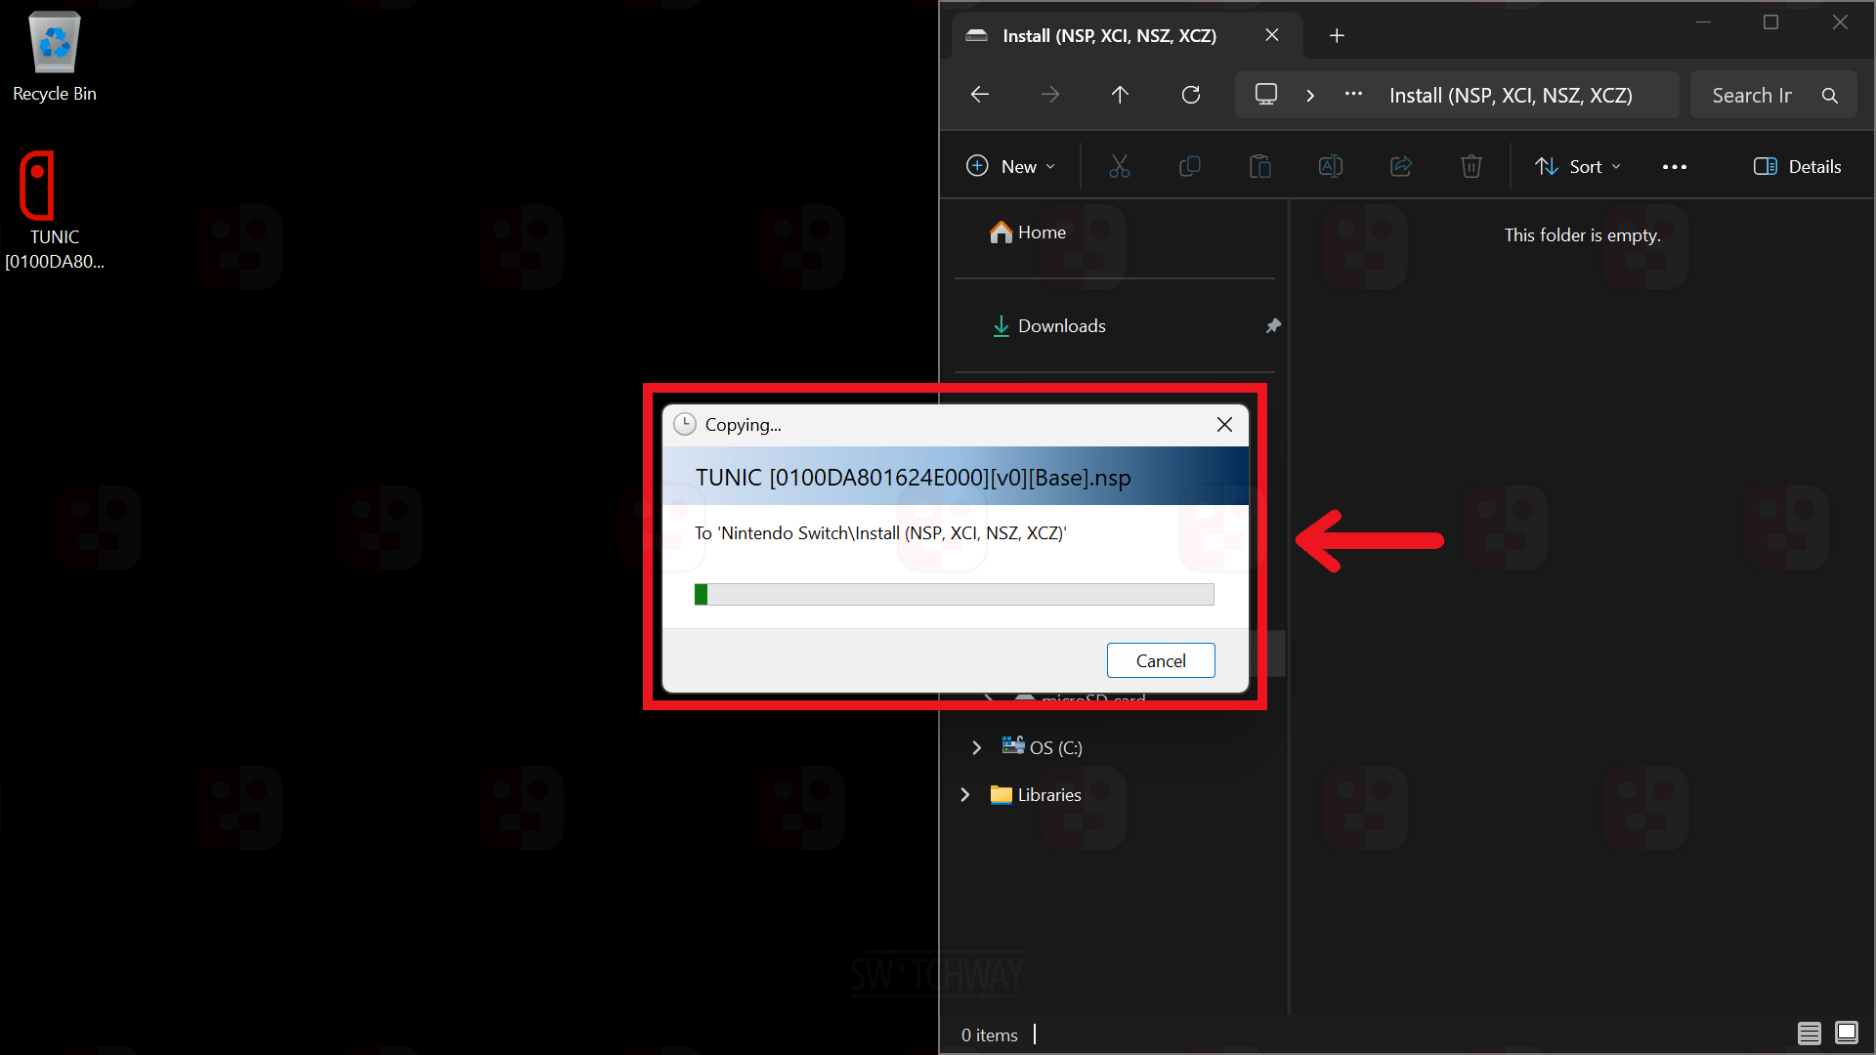Open Downloads in the navigation pane
Viewport: 1876px width, 1055px height.
click(1061, 326)
